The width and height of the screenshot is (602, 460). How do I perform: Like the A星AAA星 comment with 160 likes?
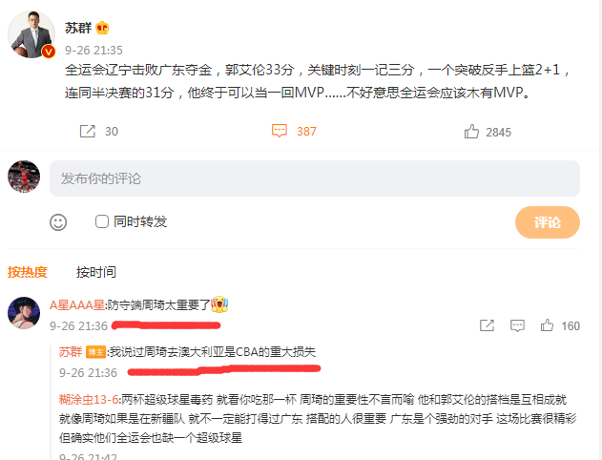tap(547, 325)
